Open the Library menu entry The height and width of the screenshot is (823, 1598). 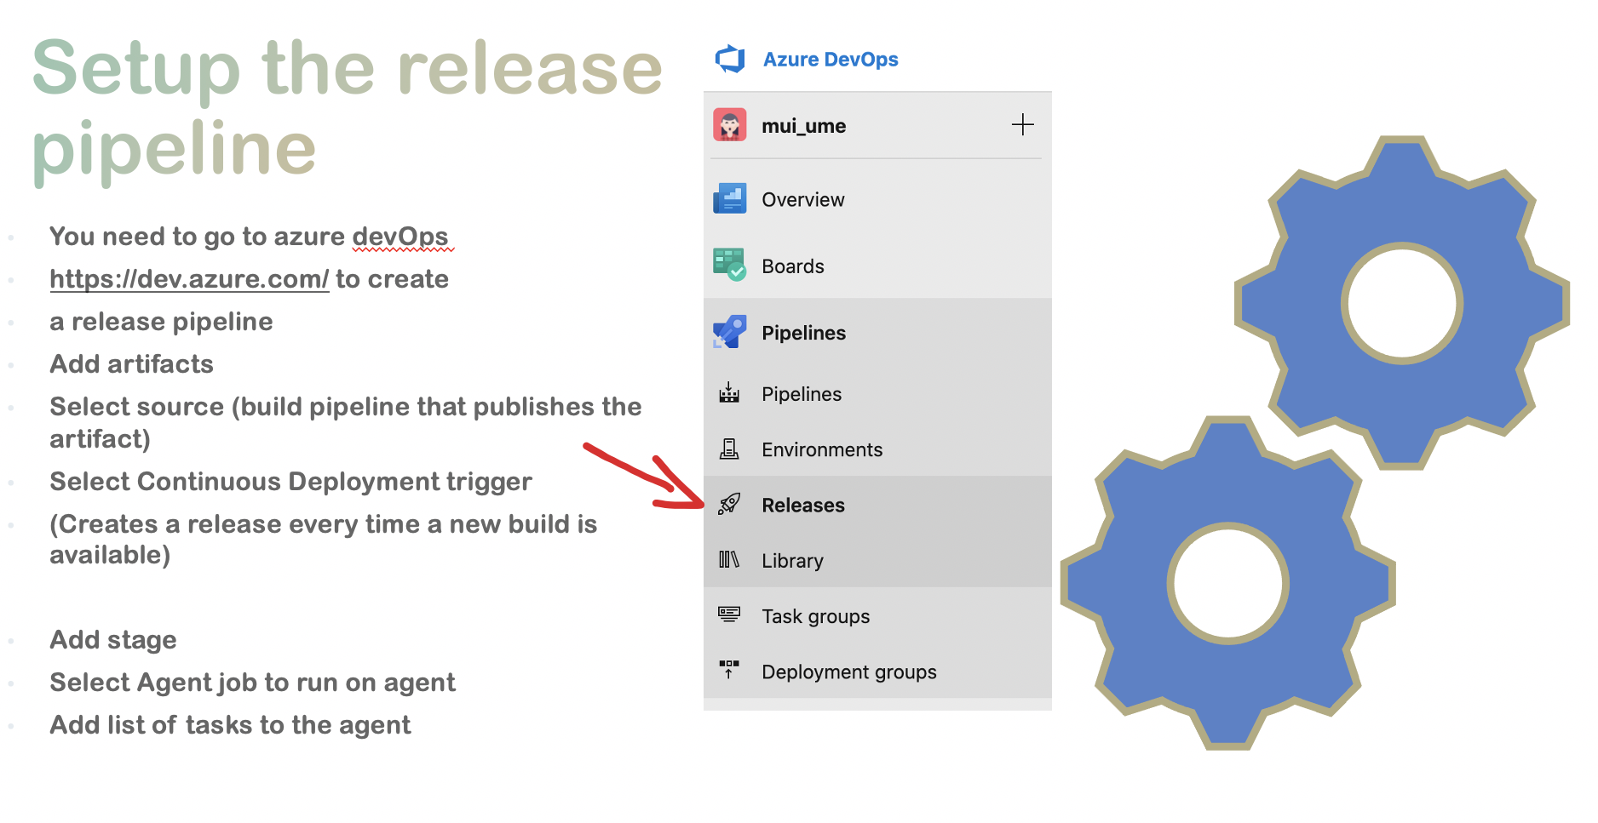pyautogui.click(x=792, y=561)
